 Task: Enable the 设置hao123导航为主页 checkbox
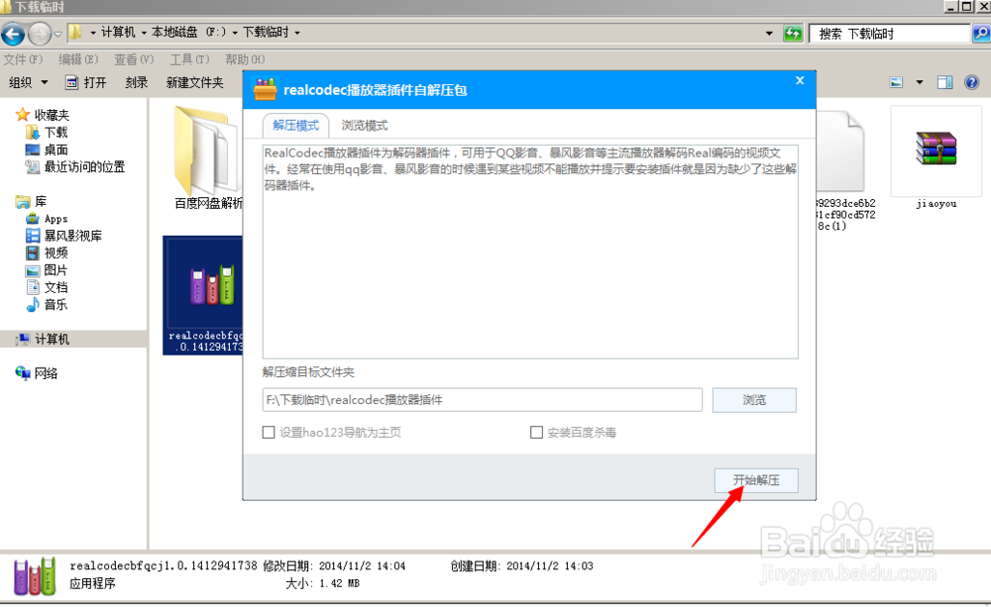[268, 432]
